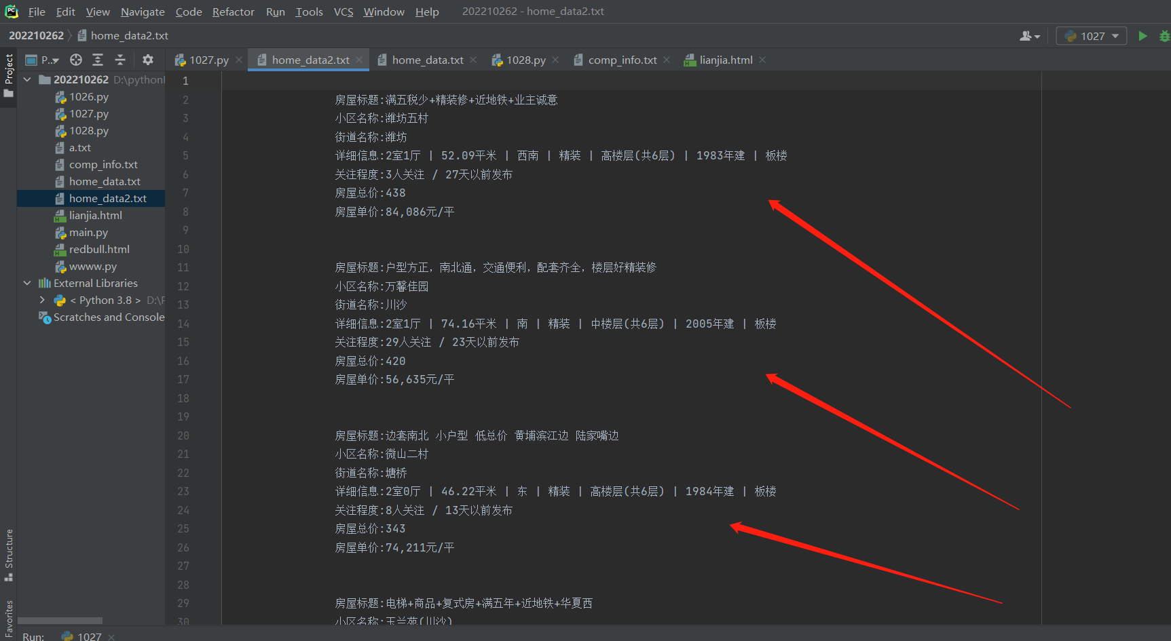Open the Run menu
Screen dimensions: 1171x641
[275, 12]
